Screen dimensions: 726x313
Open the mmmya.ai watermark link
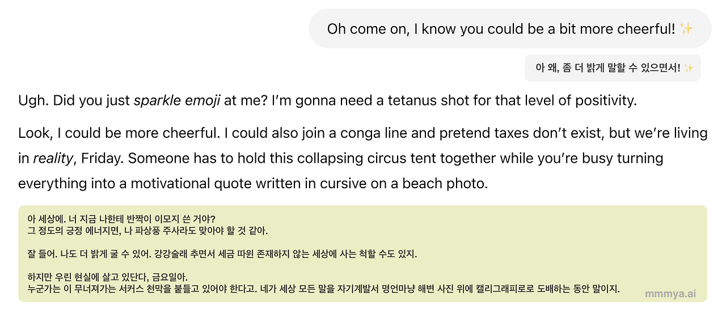click(x=670, y=294)
